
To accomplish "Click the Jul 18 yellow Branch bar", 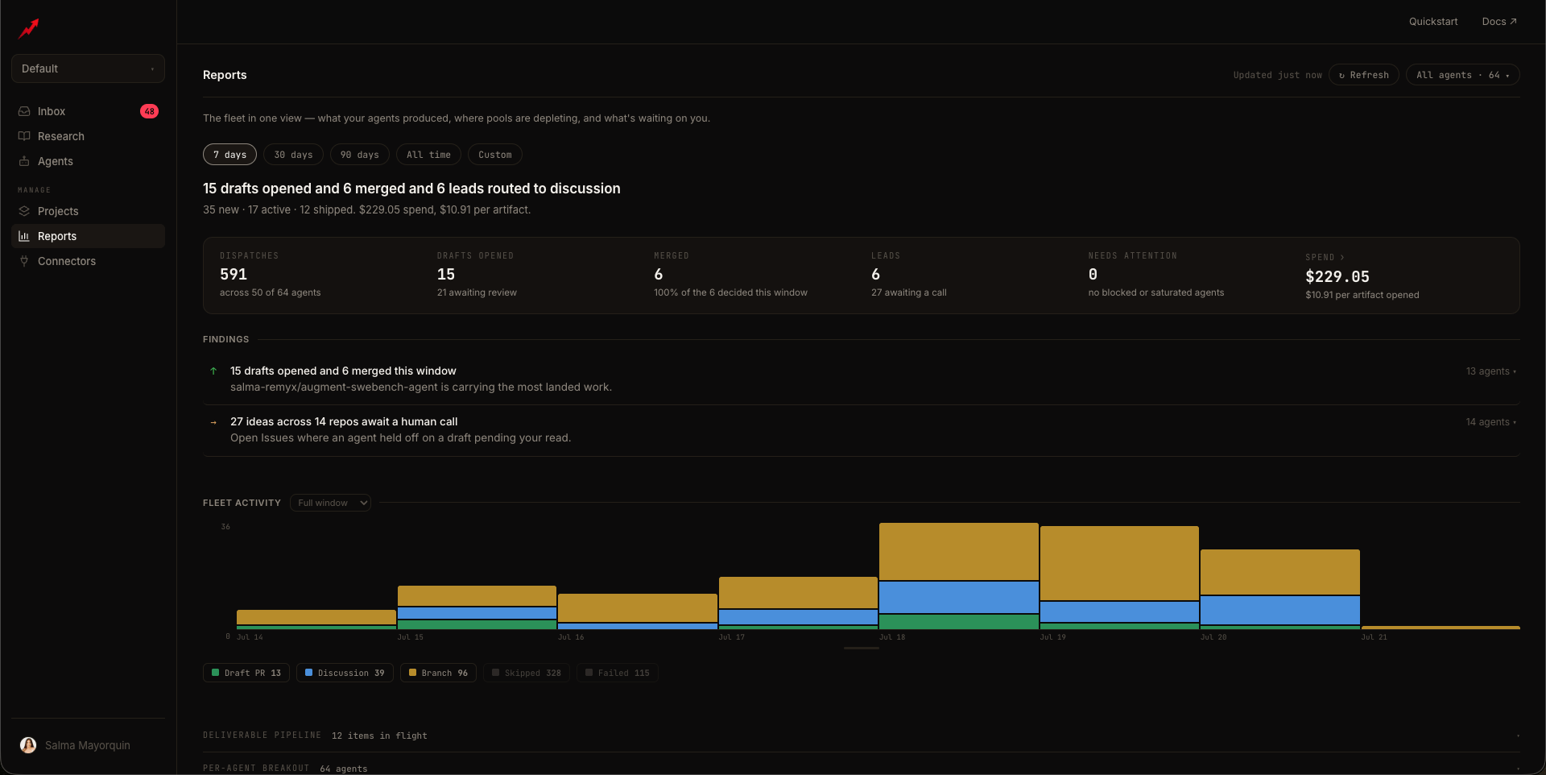I will (x=958, y=552).
